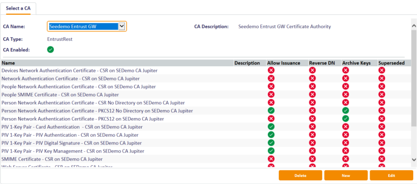Click the CA Enabled green check indicator
The image size is (417, 184).
click(51, 50)
